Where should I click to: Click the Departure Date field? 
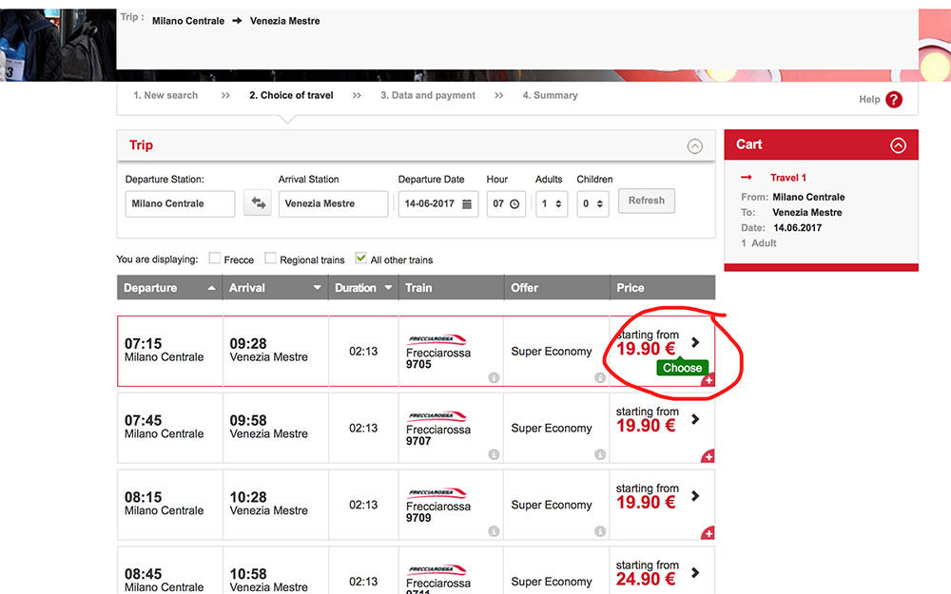437,203
